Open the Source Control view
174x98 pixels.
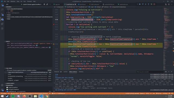[2, 14]
